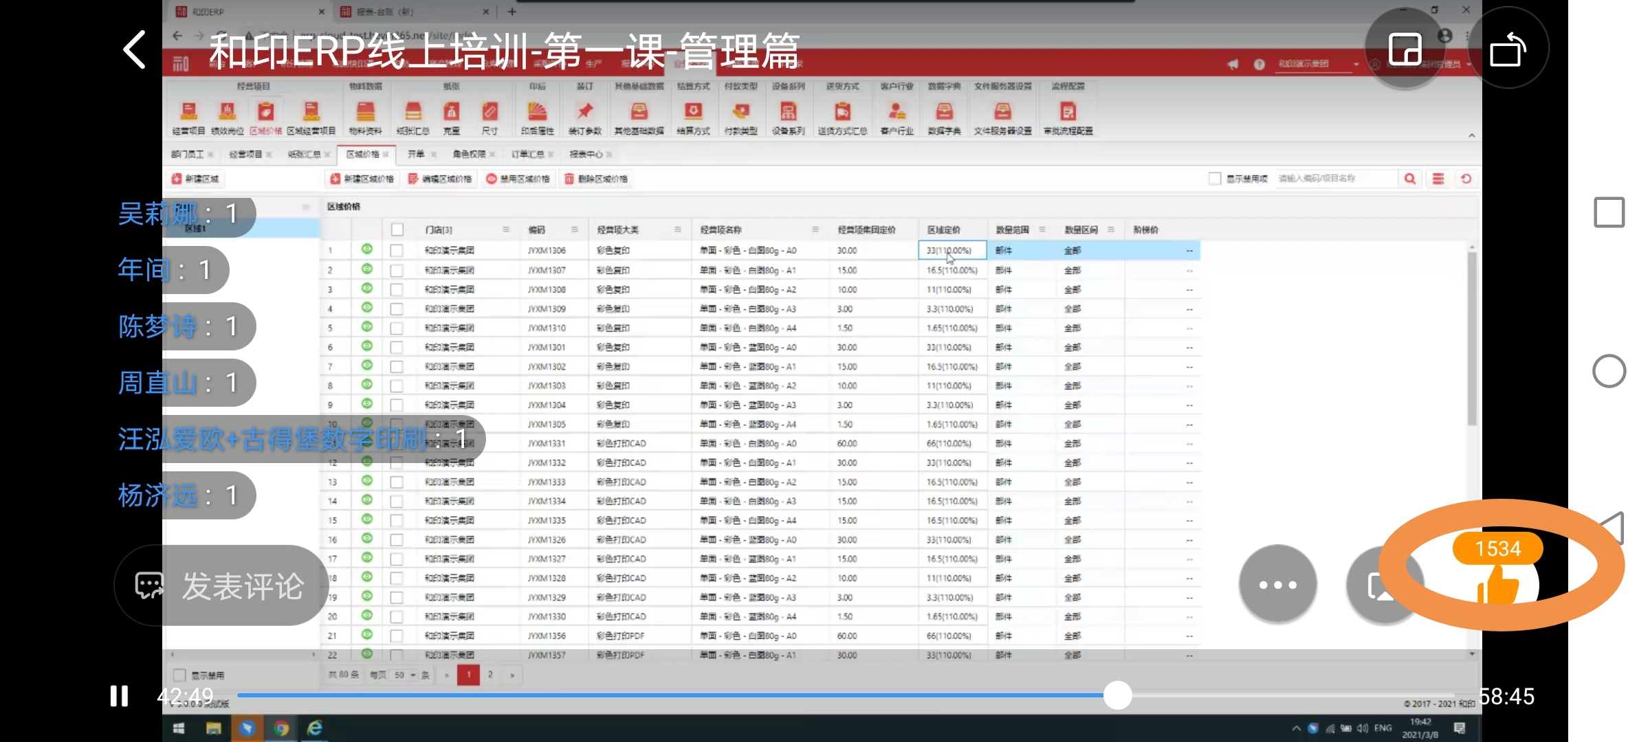Open the 纸张汇总 ribbon icon

(412, 117)
